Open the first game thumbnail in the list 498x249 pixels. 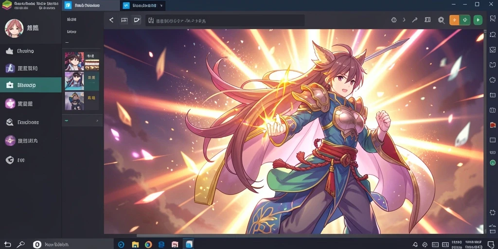[74, 61]
